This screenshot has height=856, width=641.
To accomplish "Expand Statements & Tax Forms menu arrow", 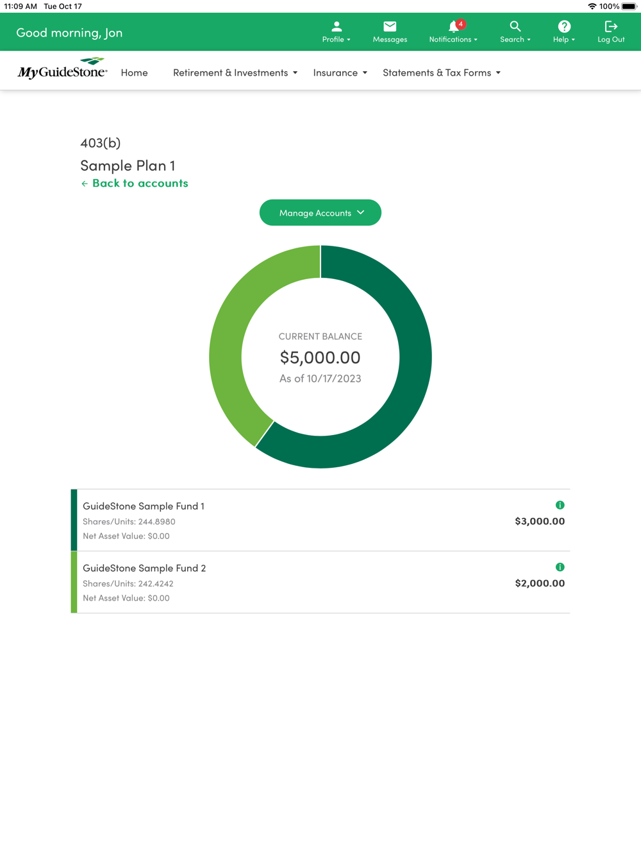I will (x=498, y=73).
